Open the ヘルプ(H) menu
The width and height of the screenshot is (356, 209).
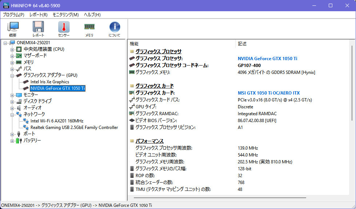tap(92, 15)
